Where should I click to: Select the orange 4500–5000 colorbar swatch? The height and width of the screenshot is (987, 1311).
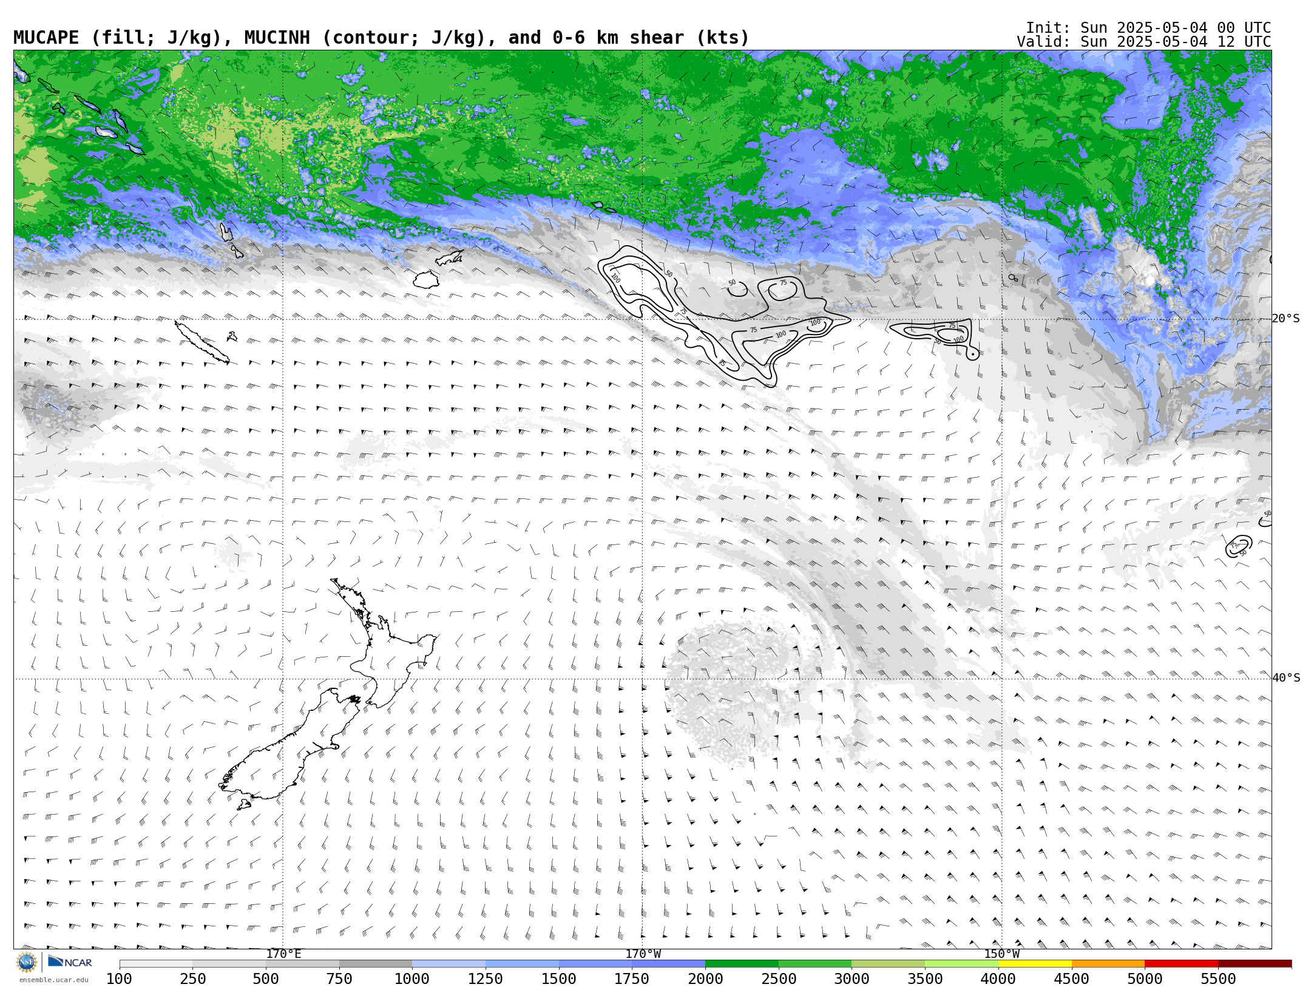[x=1108, y=964]
